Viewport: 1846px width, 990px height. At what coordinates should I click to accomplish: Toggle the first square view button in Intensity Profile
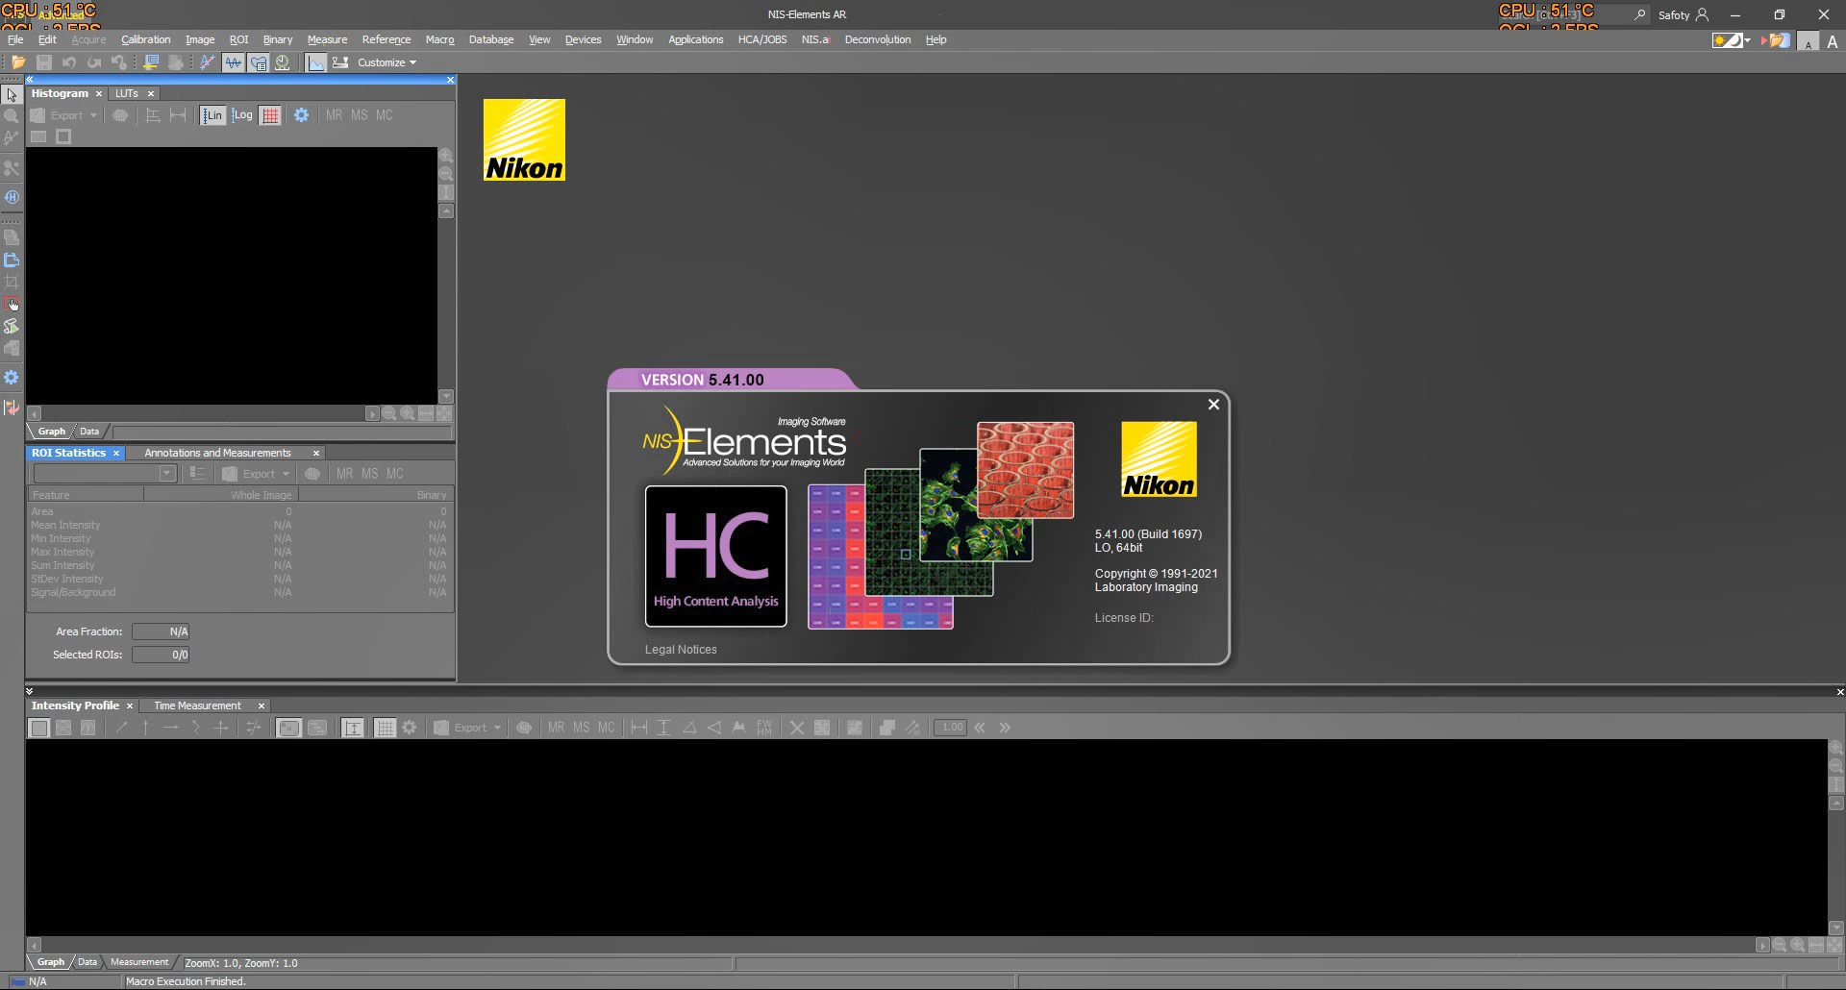39,728
